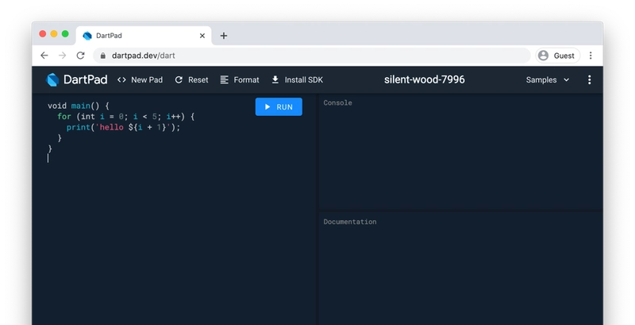Click the Reset circular arrow icon

179,79
